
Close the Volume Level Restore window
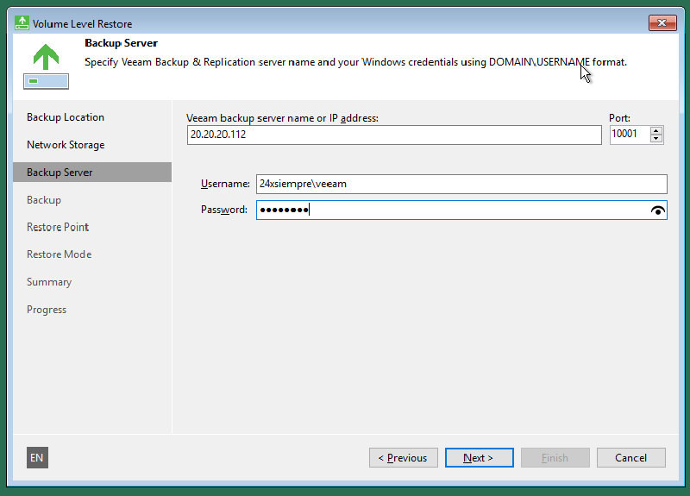(x=662, y=23)
